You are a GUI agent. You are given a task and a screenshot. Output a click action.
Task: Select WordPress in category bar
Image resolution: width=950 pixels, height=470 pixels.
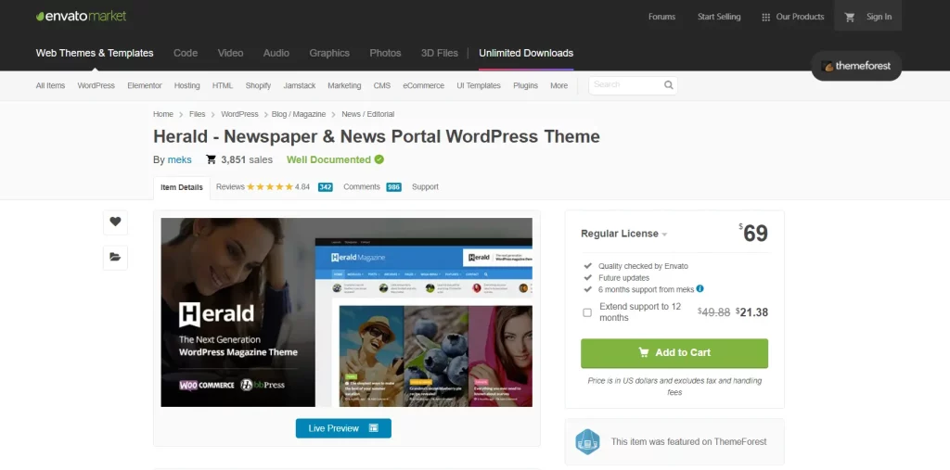(96, 86)
